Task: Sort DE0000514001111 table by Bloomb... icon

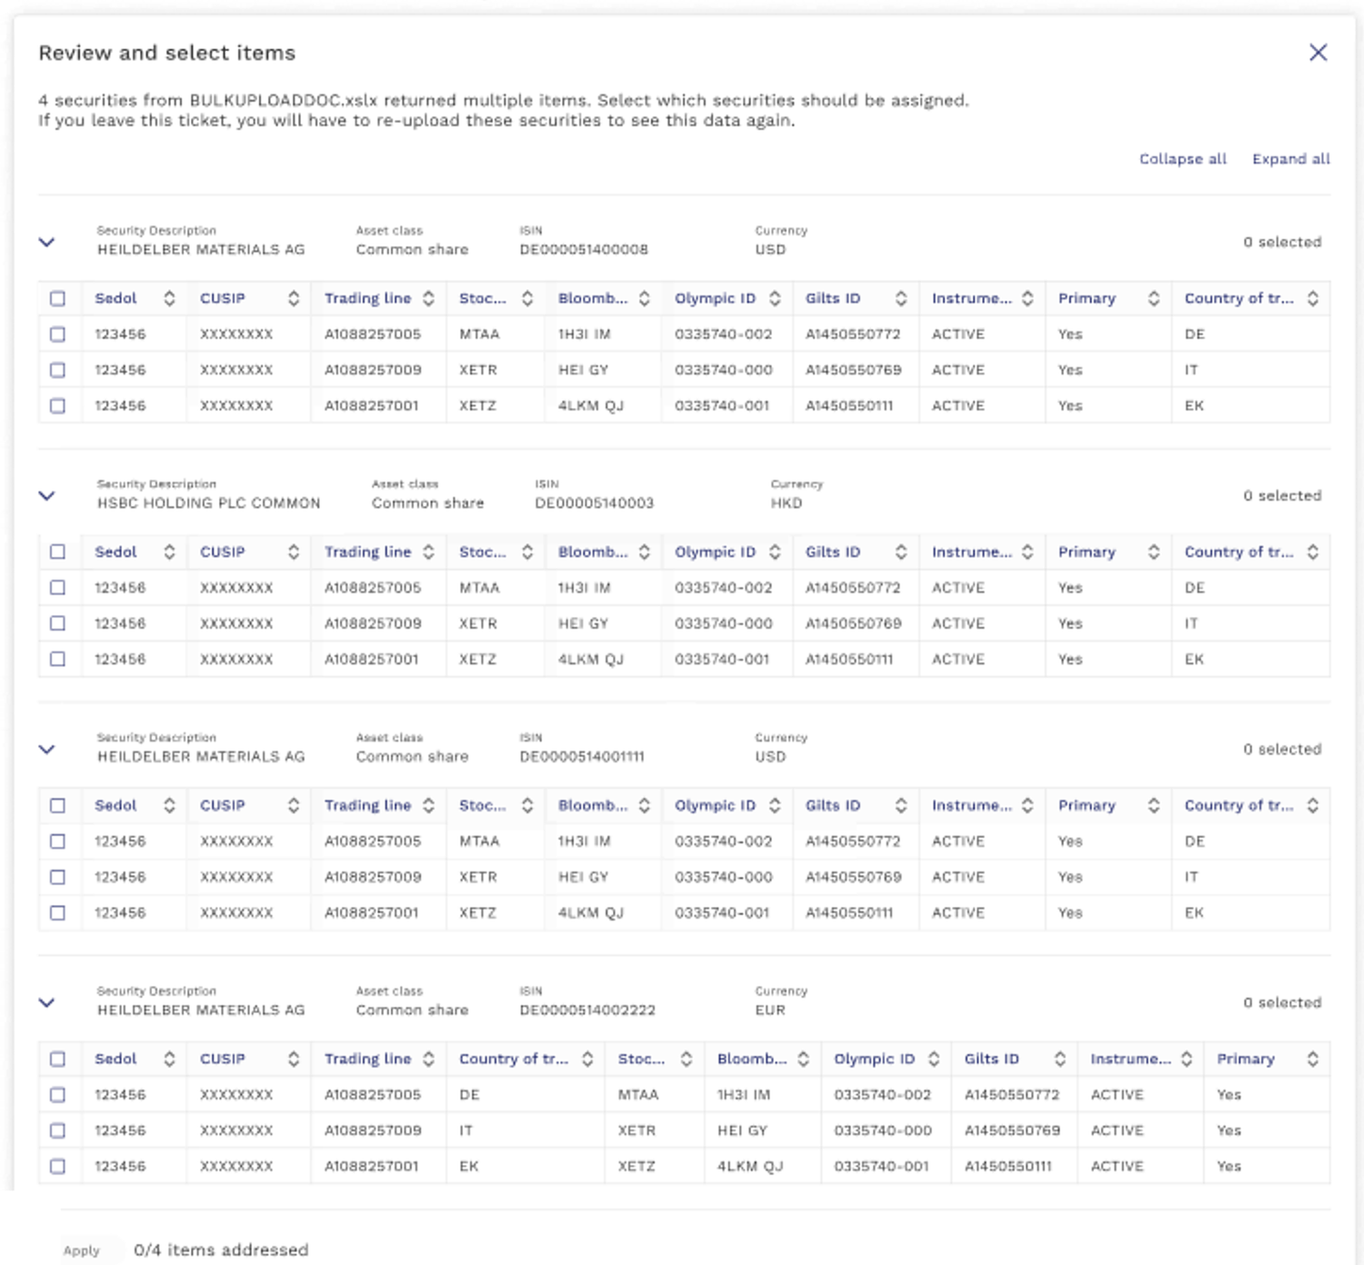Action: pyautogui.click(x=645, y=805)
